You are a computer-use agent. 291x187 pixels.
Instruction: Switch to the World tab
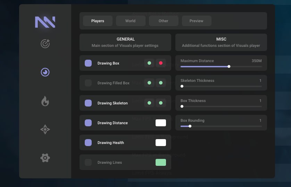pyautogui.click(x=131, y=21)
